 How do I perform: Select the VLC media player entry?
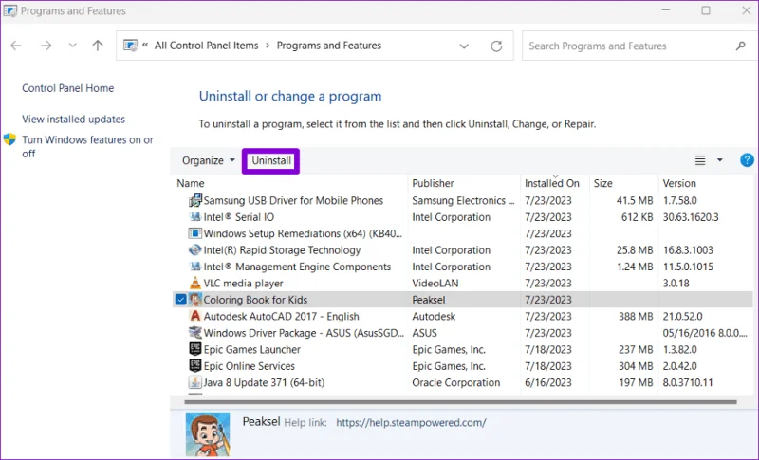coord(244,284)
